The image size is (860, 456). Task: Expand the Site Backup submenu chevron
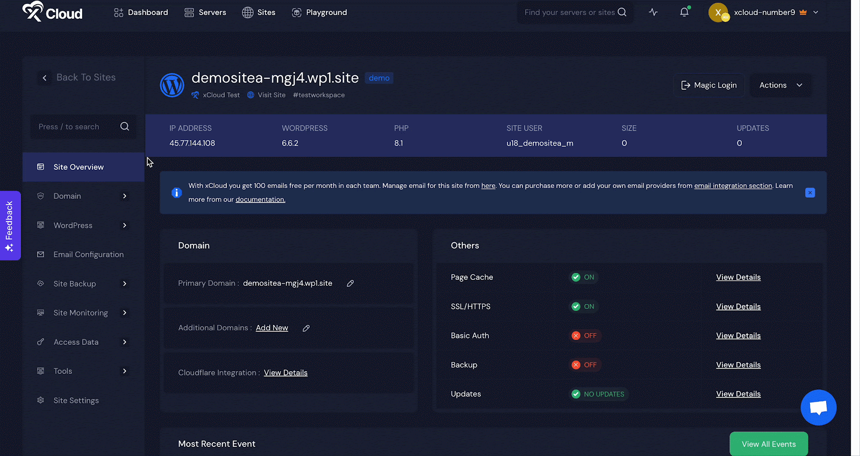[x=125, y=284]
